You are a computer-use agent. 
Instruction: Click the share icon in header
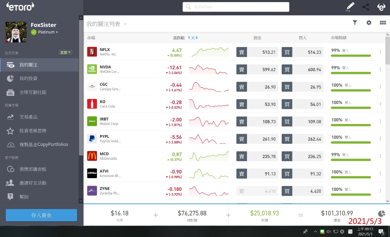366,7
